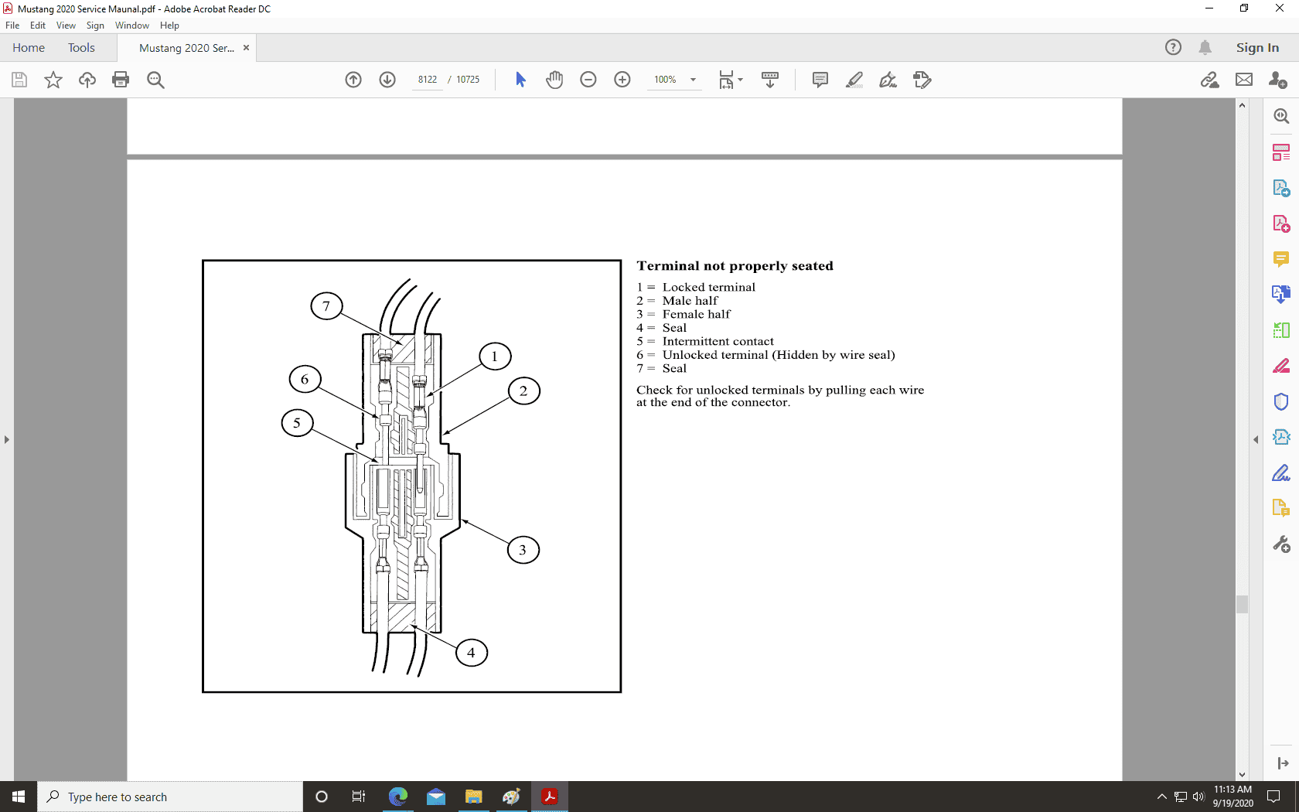
Task: Open Export PDF tool in right pane
Action: (x=1281, y=188)
